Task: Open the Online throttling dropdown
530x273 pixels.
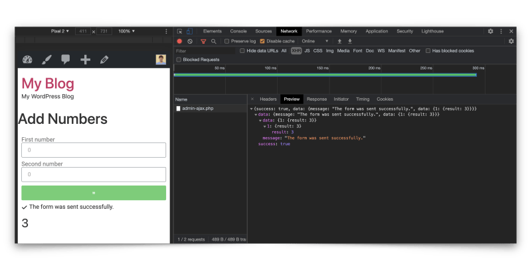Action: 315,41
